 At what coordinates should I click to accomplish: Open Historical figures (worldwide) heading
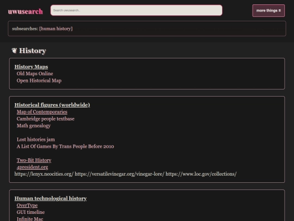(52, 105)
